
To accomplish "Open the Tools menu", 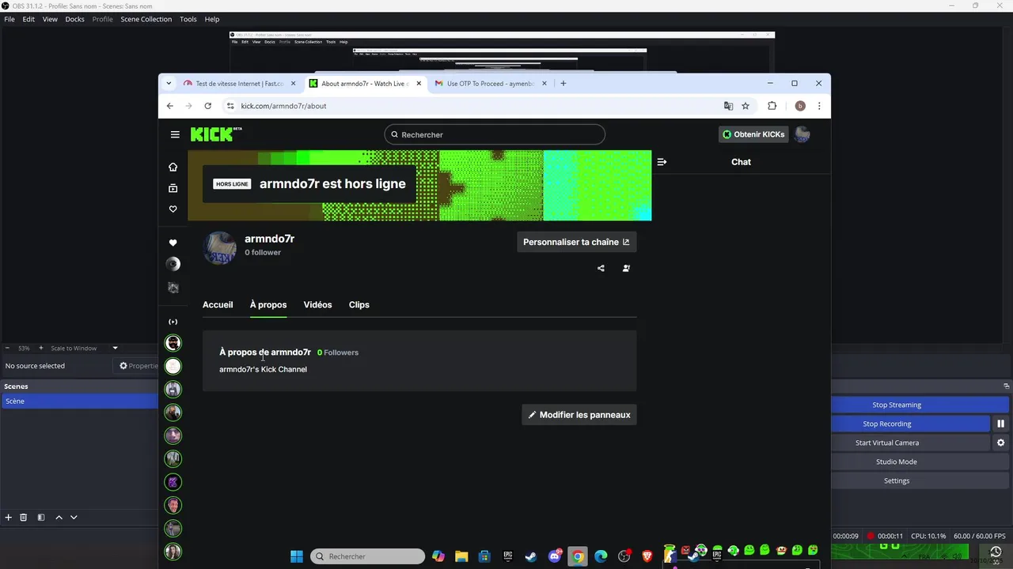I will [x=188, y=19].
